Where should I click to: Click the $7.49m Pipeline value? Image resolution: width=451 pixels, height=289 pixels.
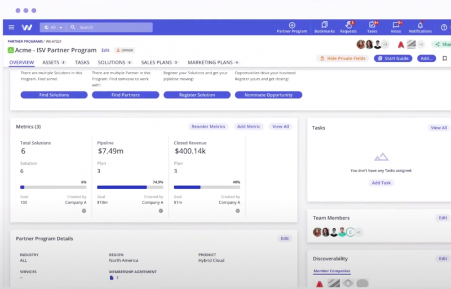pos(110,151)
